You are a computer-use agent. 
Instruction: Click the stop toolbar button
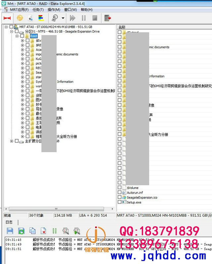click(95, 18)
